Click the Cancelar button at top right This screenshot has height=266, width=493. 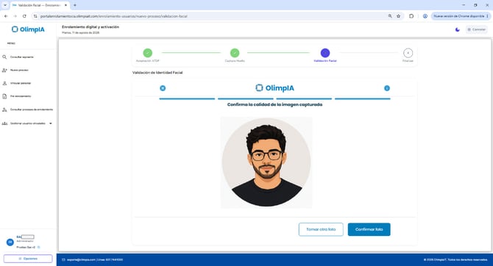(476, 29)
